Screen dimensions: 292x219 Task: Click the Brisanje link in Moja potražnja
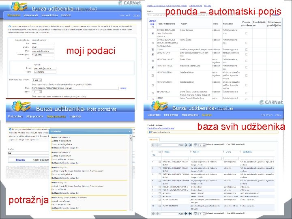click(x=20, y=160)
